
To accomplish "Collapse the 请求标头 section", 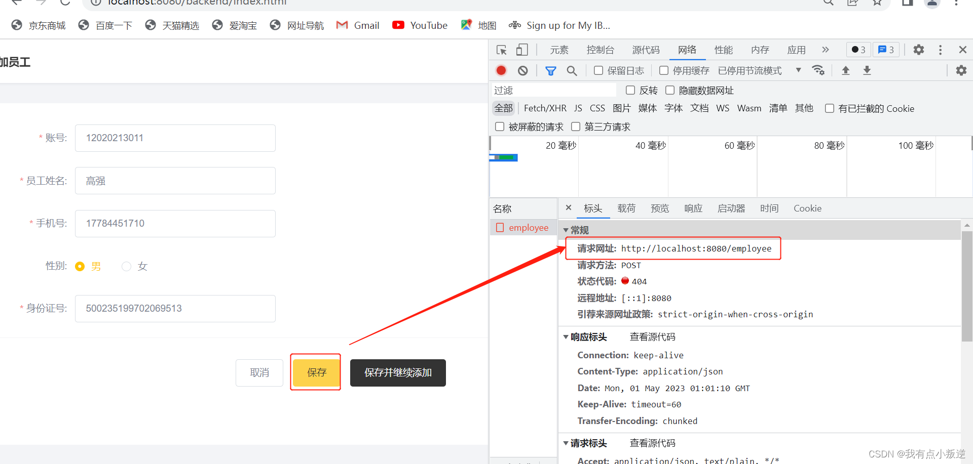I will point(566,443).
